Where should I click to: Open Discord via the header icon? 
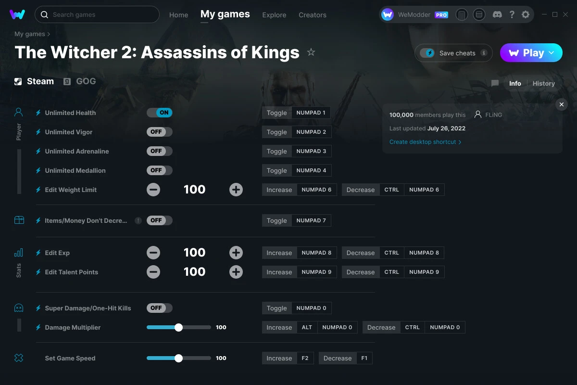point(497,14)
